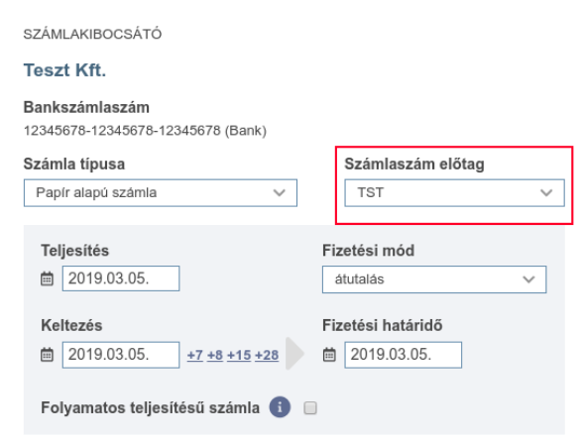582x443 pixels.
Task: Add +15 days to payment deadline
Action: click(239, 355)
